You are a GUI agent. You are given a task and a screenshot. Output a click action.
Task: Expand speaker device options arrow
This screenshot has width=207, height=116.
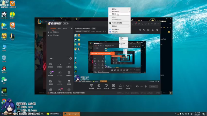[x=131, y=86]
